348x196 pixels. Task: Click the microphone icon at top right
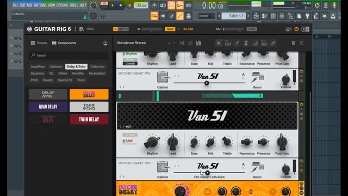334,5
